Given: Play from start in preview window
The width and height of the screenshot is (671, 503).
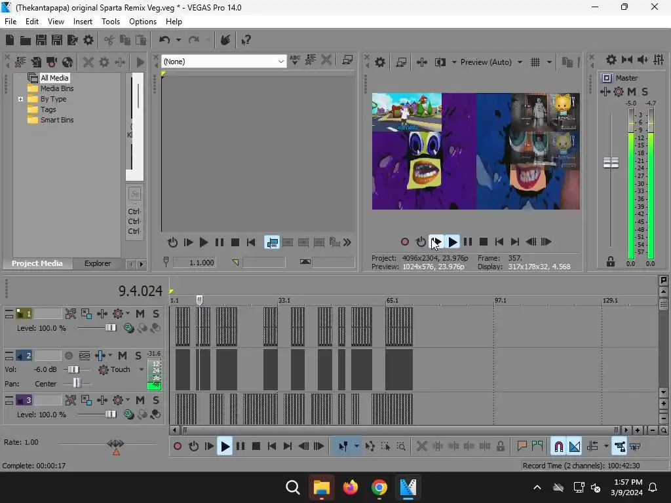Looking at the screenshot, I should (436, 242).
